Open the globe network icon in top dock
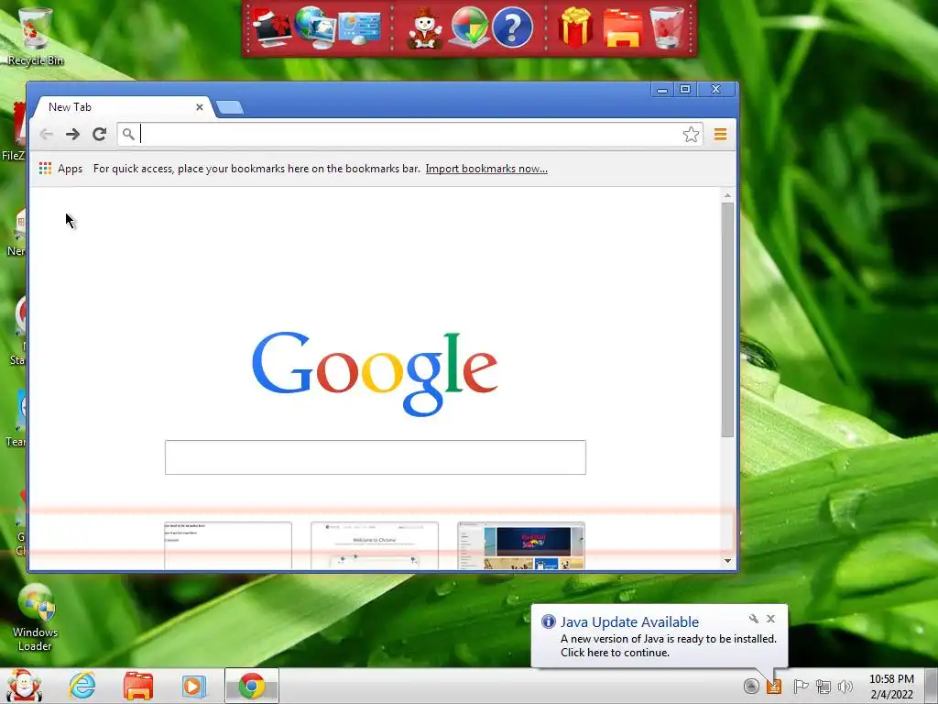Image resolution: width=938 pixels, height=704 pixels. point(315,27)
